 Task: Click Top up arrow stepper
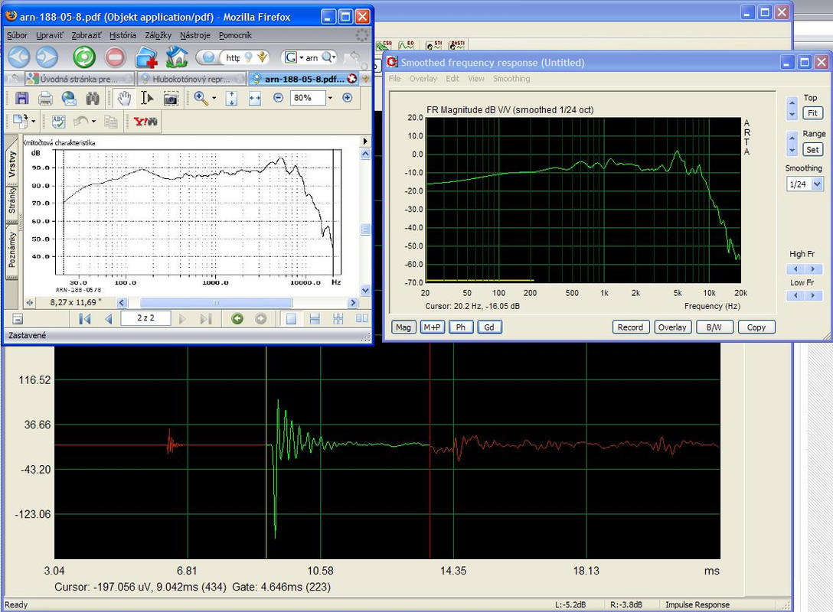[x=792, y=103]
